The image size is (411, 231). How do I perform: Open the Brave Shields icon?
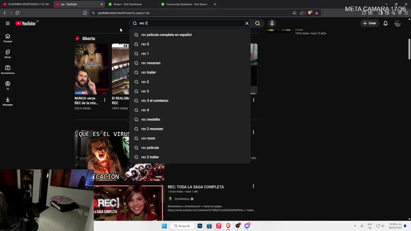pyautogui.click(x=310, y=13)
